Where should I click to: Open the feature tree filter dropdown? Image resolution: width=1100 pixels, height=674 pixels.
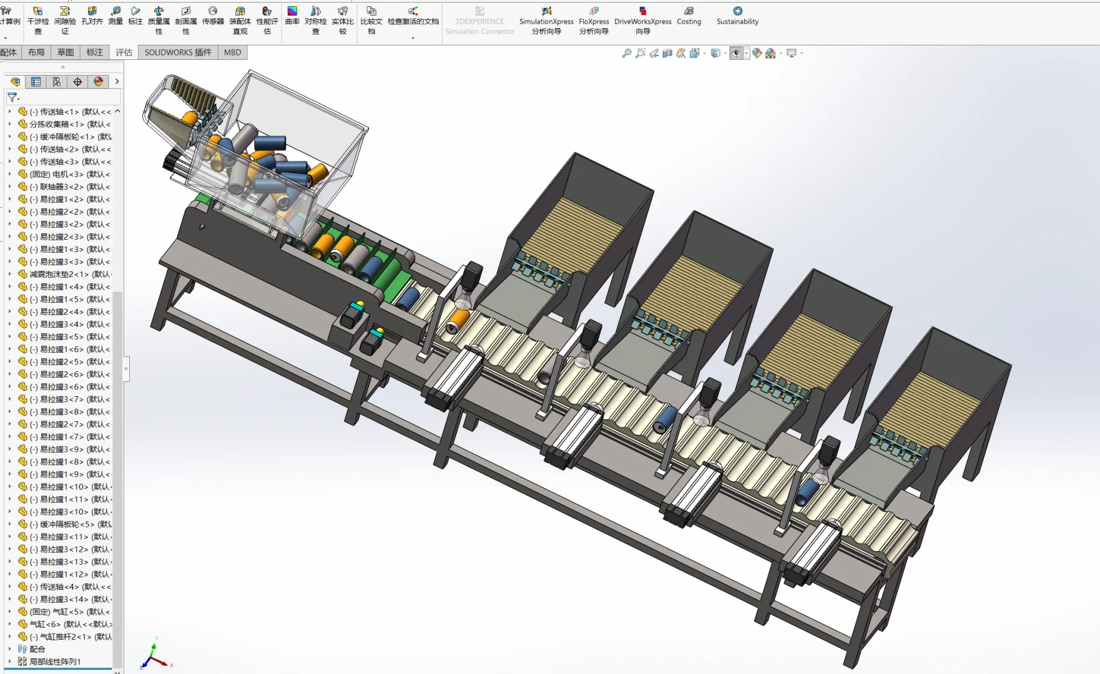coord(13,97)
